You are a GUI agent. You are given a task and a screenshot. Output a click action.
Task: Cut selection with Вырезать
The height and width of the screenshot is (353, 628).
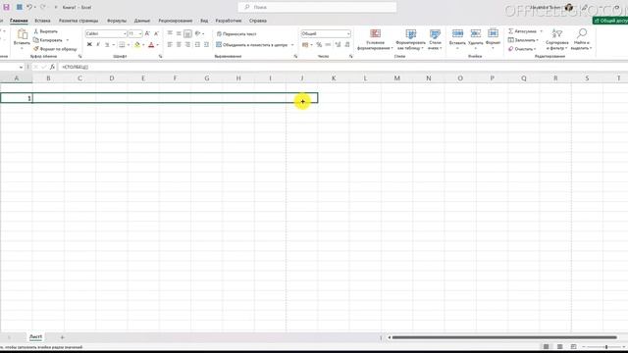click(46, 31)
